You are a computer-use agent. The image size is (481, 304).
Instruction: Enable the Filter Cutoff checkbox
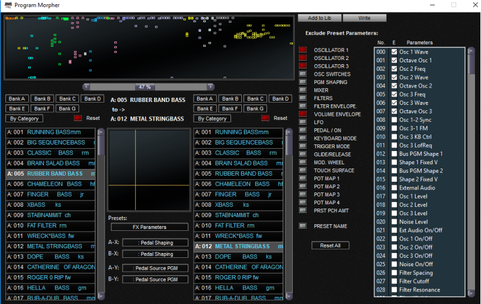394,281
